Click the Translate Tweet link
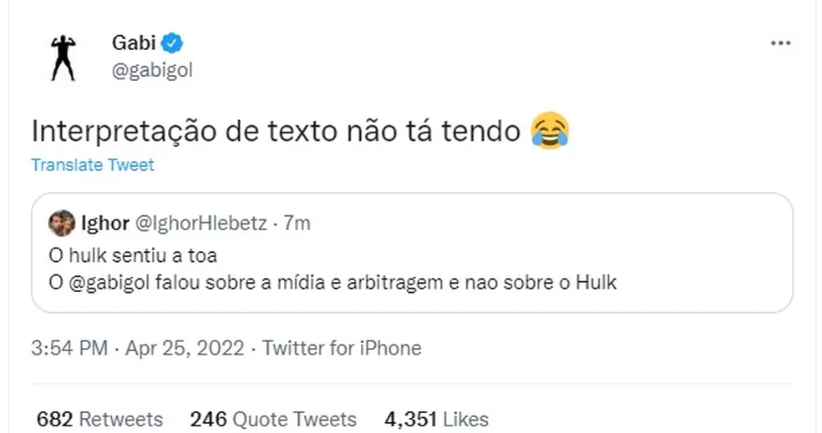The height and width of the screenshot is (433, 822). (x=93, y=165)
